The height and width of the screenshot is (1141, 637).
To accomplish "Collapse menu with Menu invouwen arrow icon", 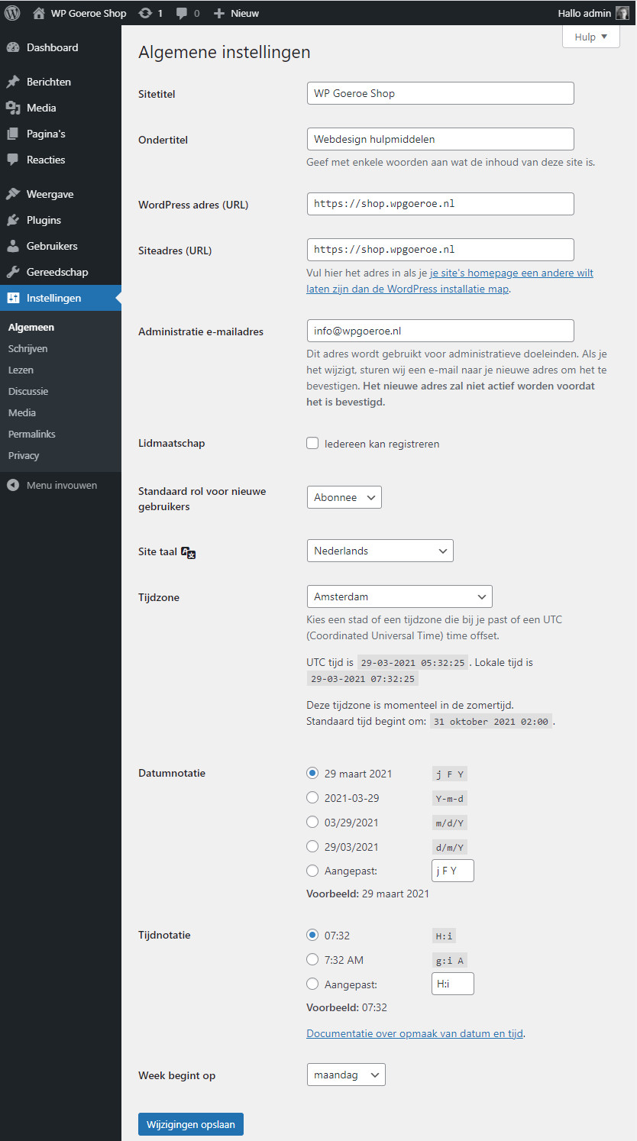I will pyautogui.click(x=13, y=485).
